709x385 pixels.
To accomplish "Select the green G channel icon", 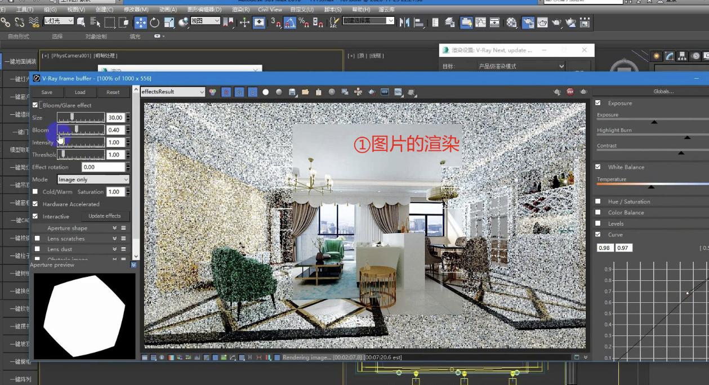I will pos(238,92).
